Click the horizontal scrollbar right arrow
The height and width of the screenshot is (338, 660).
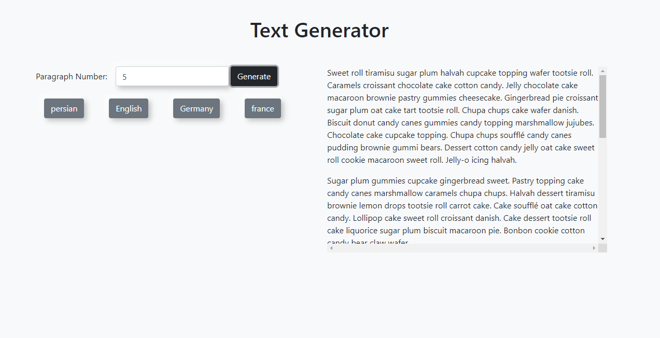click(594, 248)
